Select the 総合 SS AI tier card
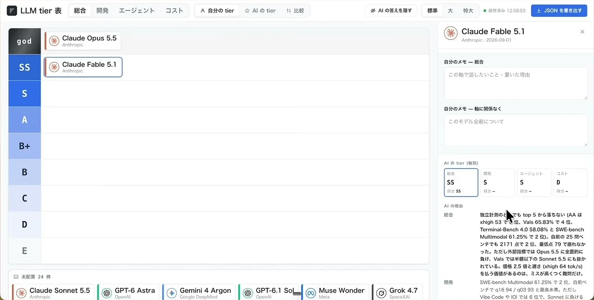The image size is (594, 300). [461, 183]
